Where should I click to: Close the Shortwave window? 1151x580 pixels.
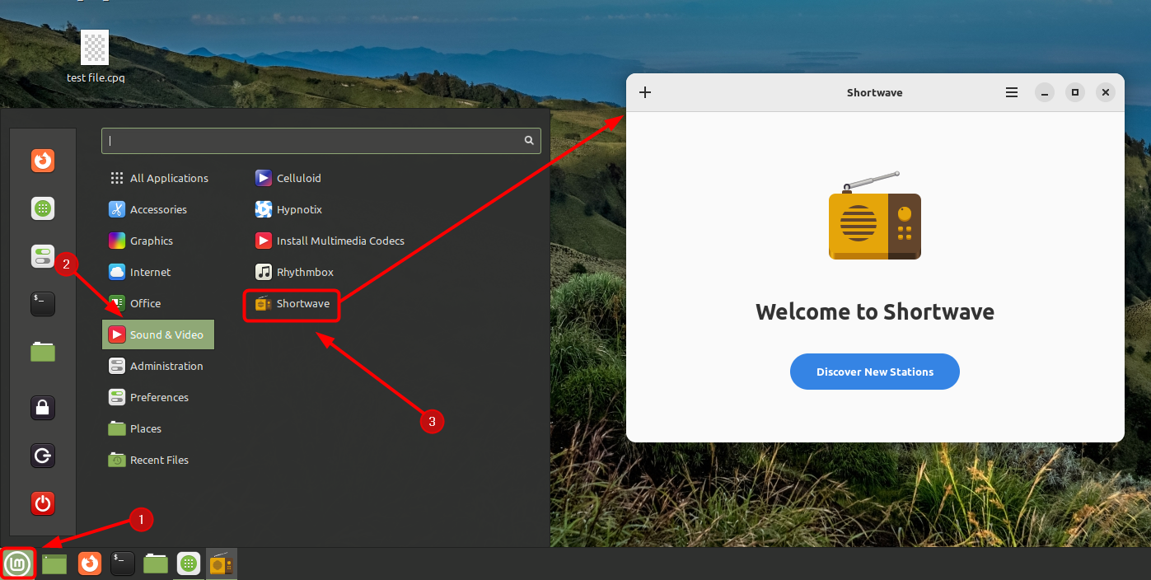tap(1106, 92)
